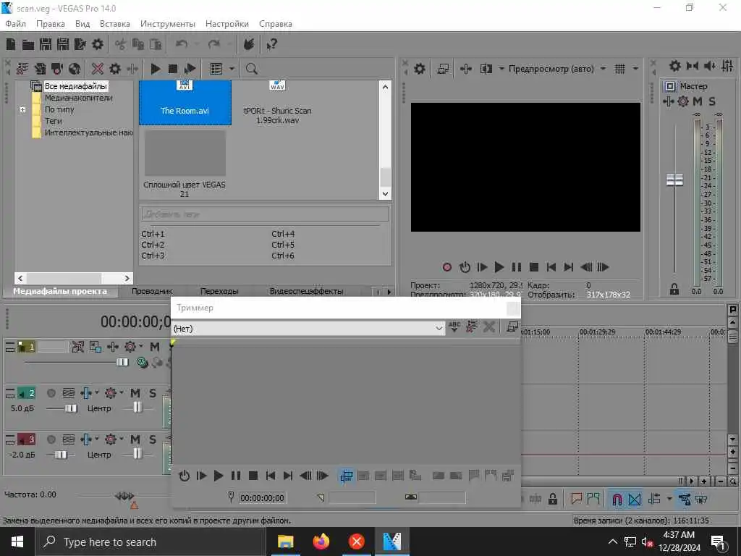The image size is (741, 556).
Task: Switch to the Проводник tab
Action: coord(152,291)
